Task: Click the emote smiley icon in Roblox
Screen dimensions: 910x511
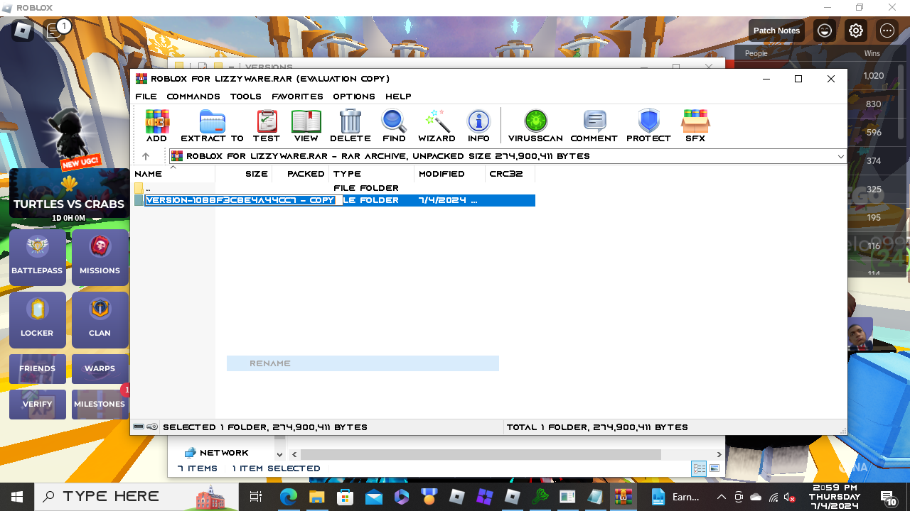Action: point(825,31)
